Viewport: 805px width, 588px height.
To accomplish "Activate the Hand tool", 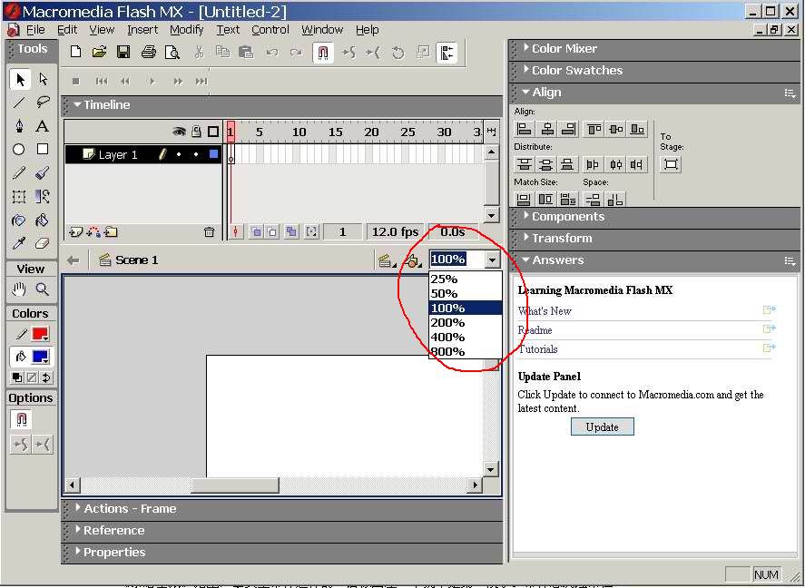I will click(19, 289).
